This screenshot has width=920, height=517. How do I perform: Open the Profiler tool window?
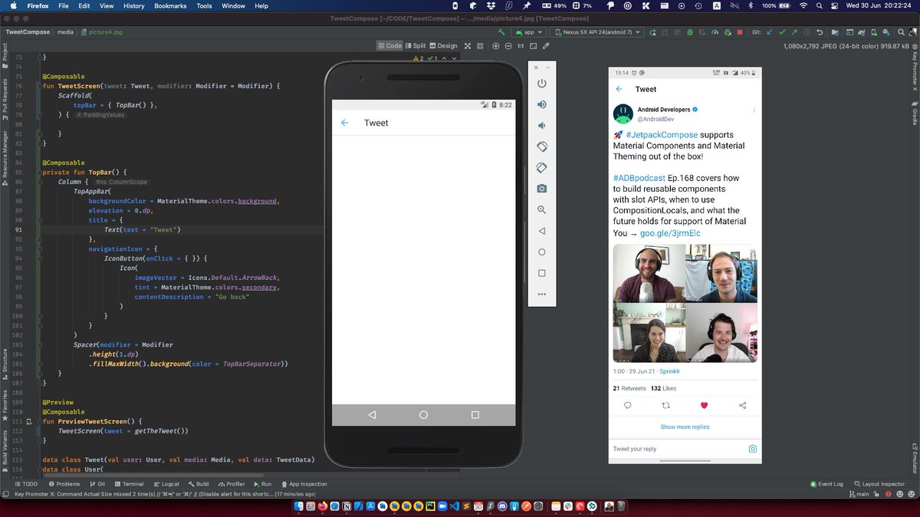tap(231, 484)
